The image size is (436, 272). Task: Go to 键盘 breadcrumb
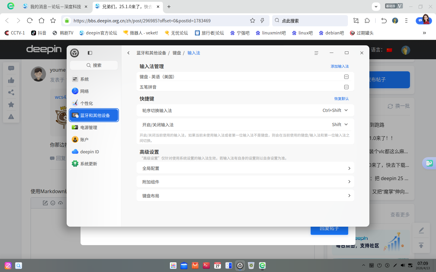(177, 53)
